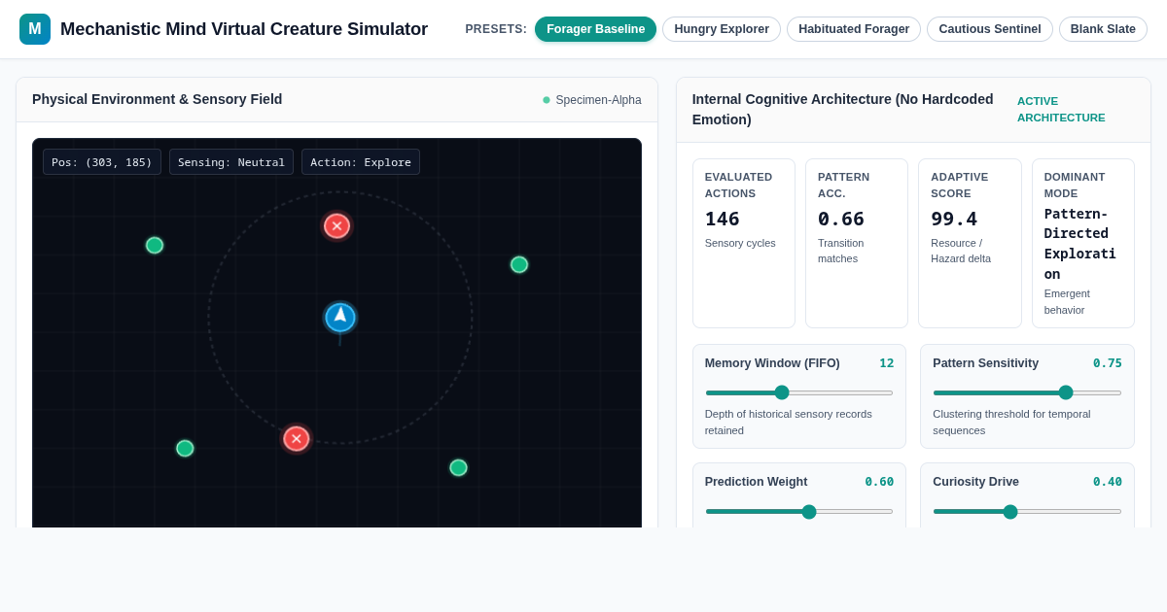Viewport: 1167px width, 612px height.
Task: Click the Mechanistic Mind Virtual Creature Simulator title
Action: (x=244, y=29)
